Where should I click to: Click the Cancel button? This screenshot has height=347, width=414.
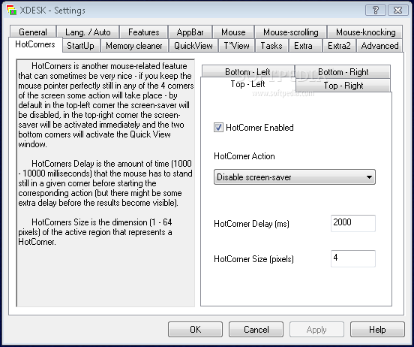(256, 330)
